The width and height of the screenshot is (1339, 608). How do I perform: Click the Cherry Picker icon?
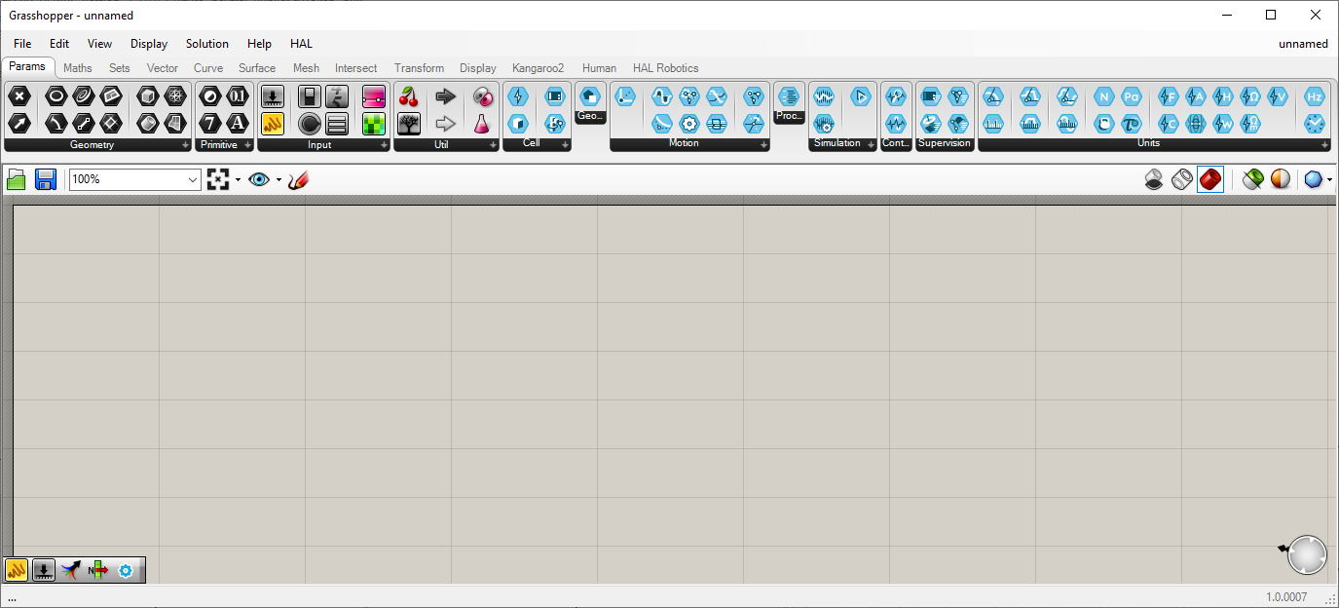409,95
